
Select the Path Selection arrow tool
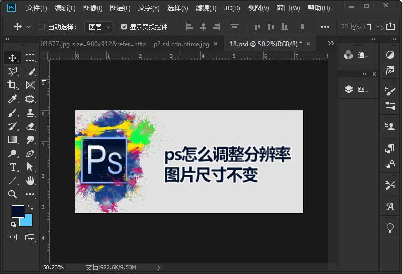point(30,167)
